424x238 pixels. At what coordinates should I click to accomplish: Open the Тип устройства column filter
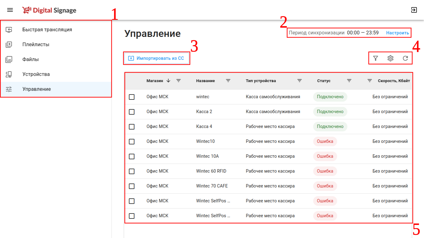pyautogui.click(x=300, y=81)
